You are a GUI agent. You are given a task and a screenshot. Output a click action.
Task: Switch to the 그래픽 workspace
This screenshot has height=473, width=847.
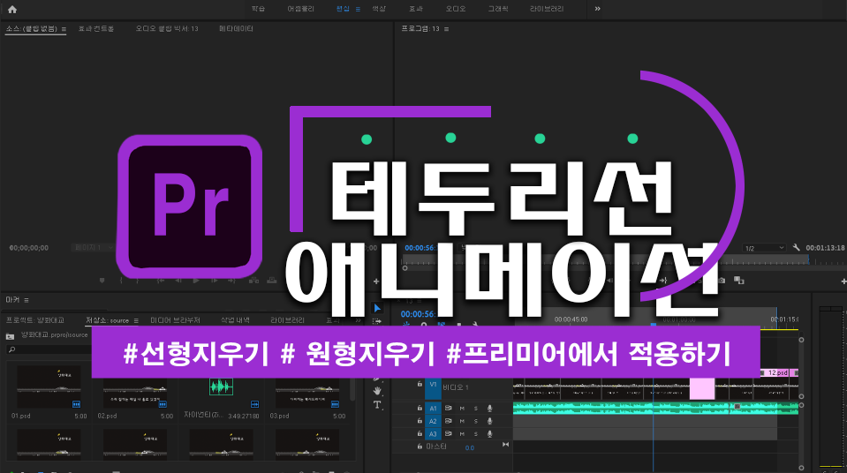pyautogui.click(x=498, y=9)
